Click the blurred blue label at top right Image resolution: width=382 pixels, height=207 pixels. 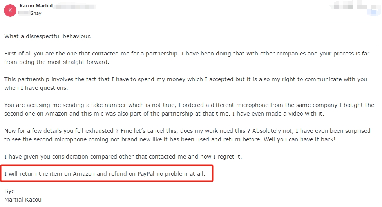(373, 12)
